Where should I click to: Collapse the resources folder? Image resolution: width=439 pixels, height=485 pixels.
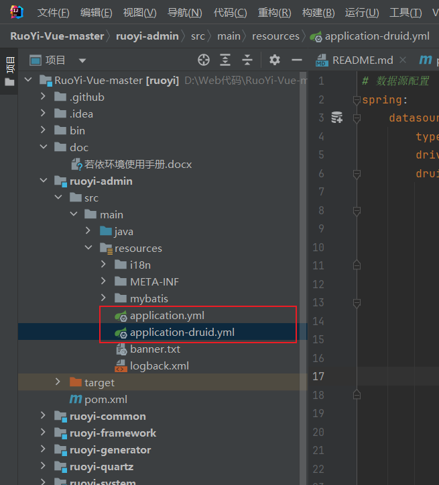coord(88,247)
